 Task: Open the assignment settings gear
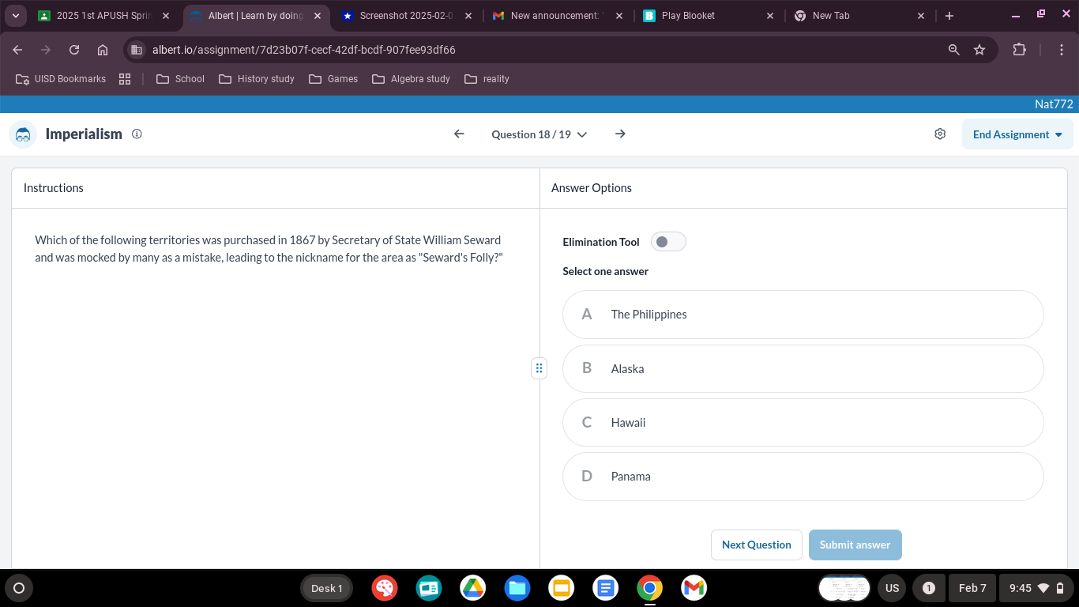point(940,134)
